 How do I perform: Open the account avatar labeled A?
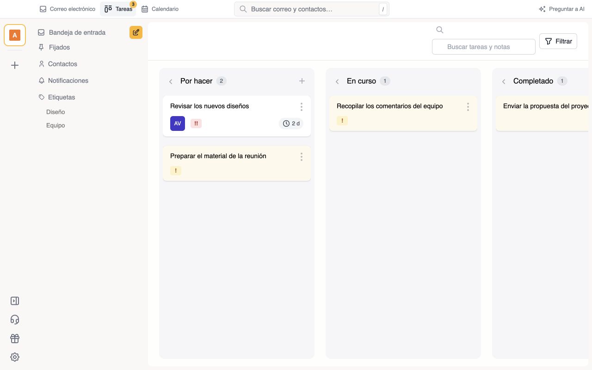tap(15, 35)
